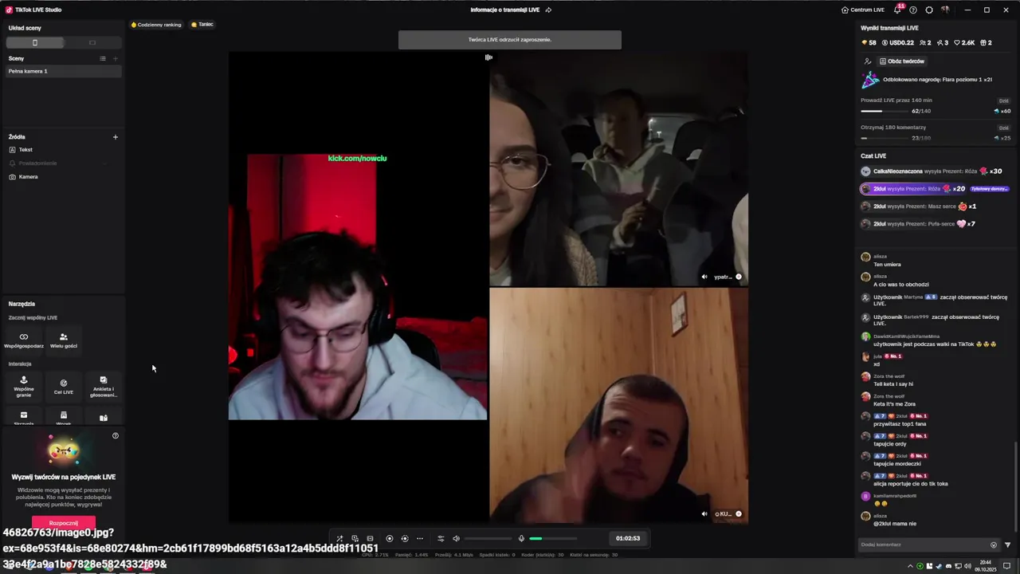Screen dimensions: 1020x574
Task: Mute the bottom guest KU audio
Action: pos(704,513)
